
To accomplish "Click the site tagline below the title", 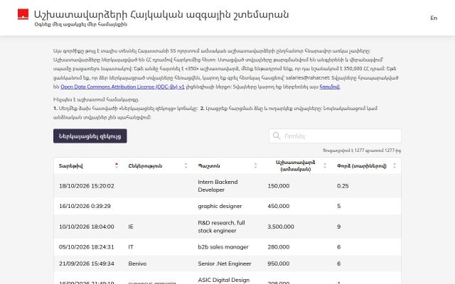I will (81, 24).
